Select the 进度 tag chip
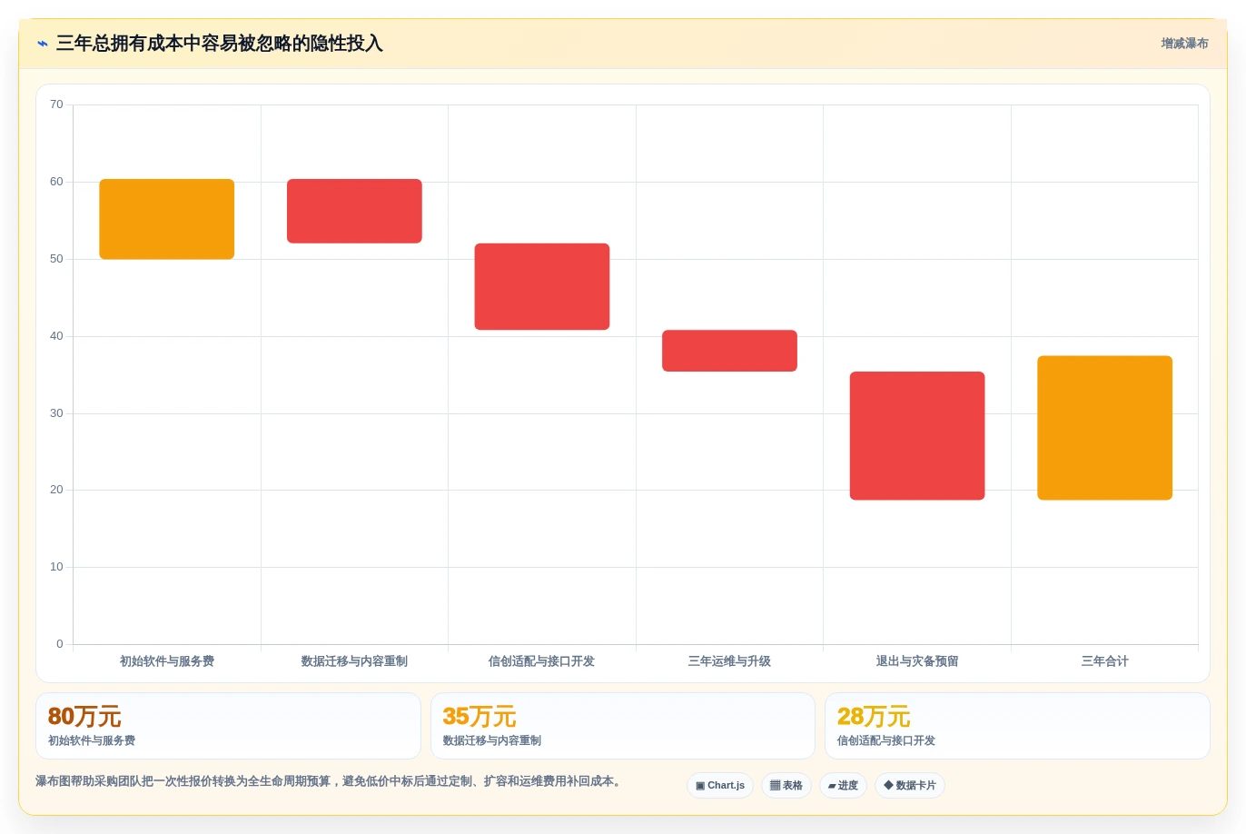 (843, 786)
